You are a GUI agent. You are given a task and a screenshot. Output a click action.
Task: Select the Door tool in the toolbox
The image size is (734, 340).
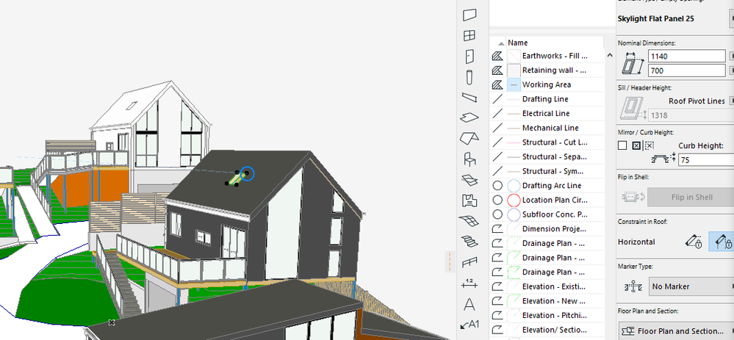[x=469, y=57]
